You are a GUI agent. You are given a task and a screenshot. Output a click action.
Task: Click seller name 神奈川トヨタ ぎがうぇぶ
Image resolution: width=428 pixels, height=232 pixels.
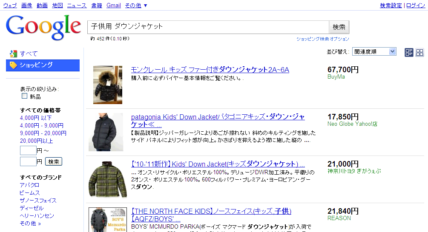click(x=354, y=171)
